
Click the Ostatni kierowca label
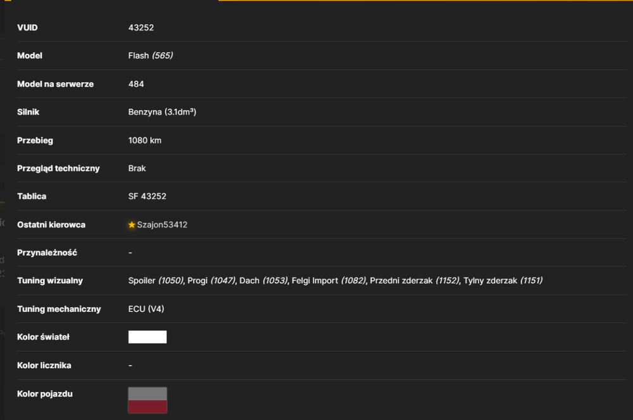coord(51,224)
